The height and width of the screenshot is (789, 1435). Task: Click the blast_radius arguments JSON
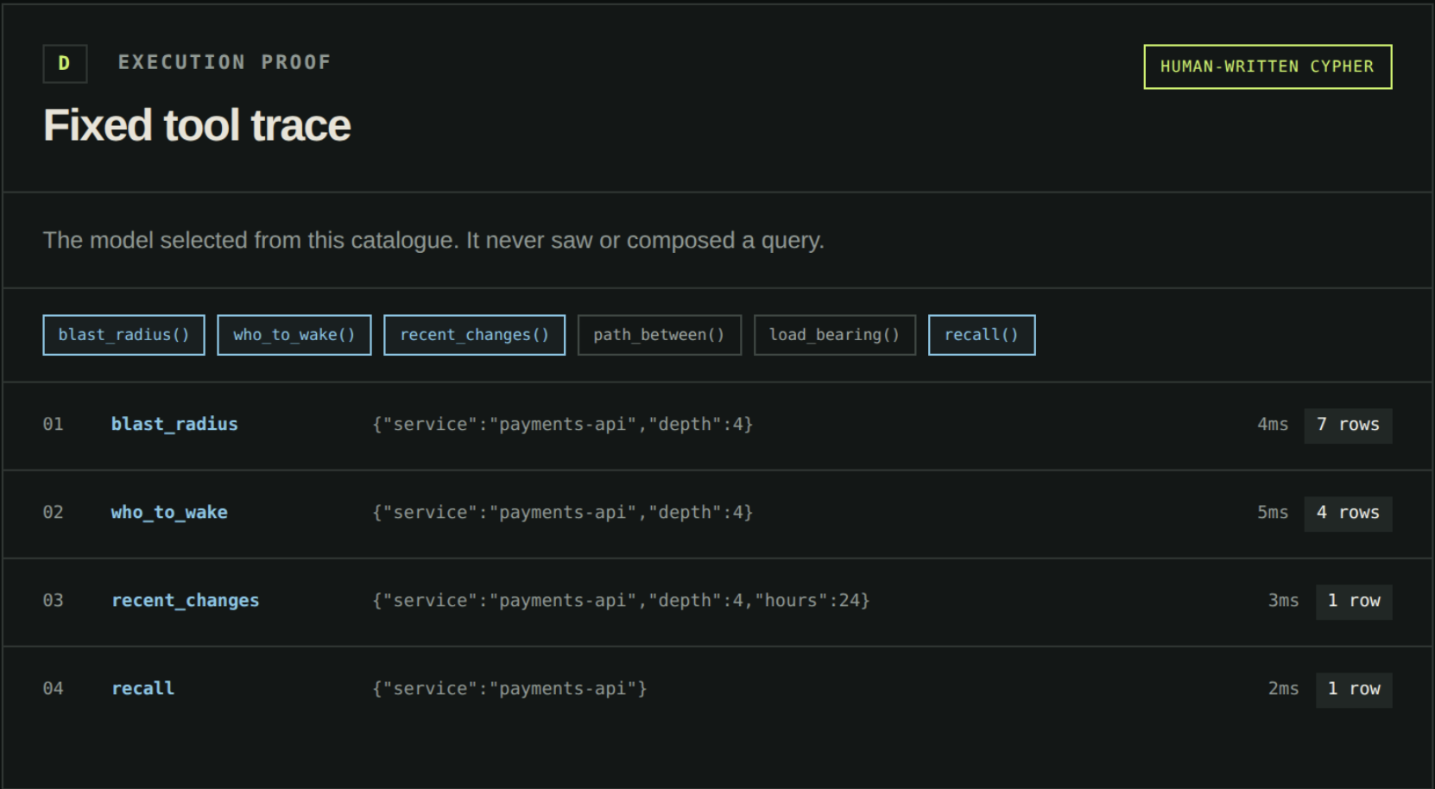click(x=563, y=424)
